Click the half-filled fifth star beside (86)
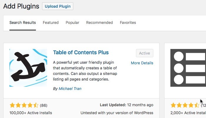 36,105
